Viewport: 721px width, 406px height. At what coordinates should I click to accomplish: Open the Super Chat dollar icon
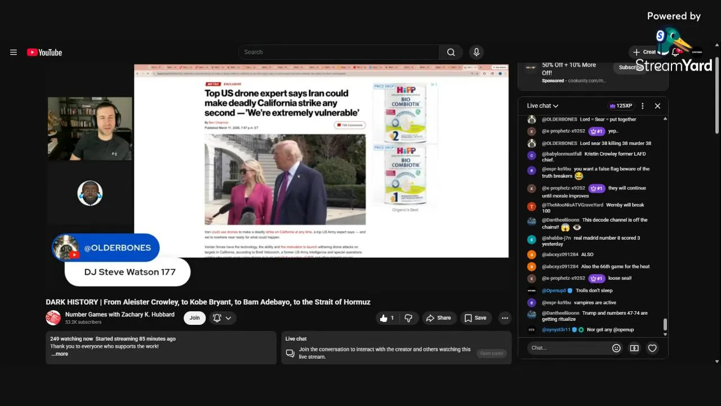(x=634, y=348)
